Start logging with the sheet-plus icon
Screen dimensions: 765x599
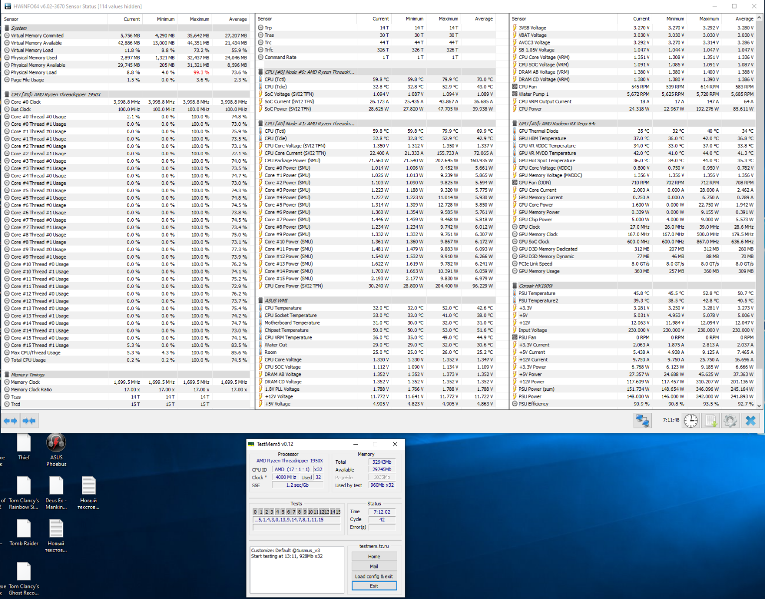(710, 421)
